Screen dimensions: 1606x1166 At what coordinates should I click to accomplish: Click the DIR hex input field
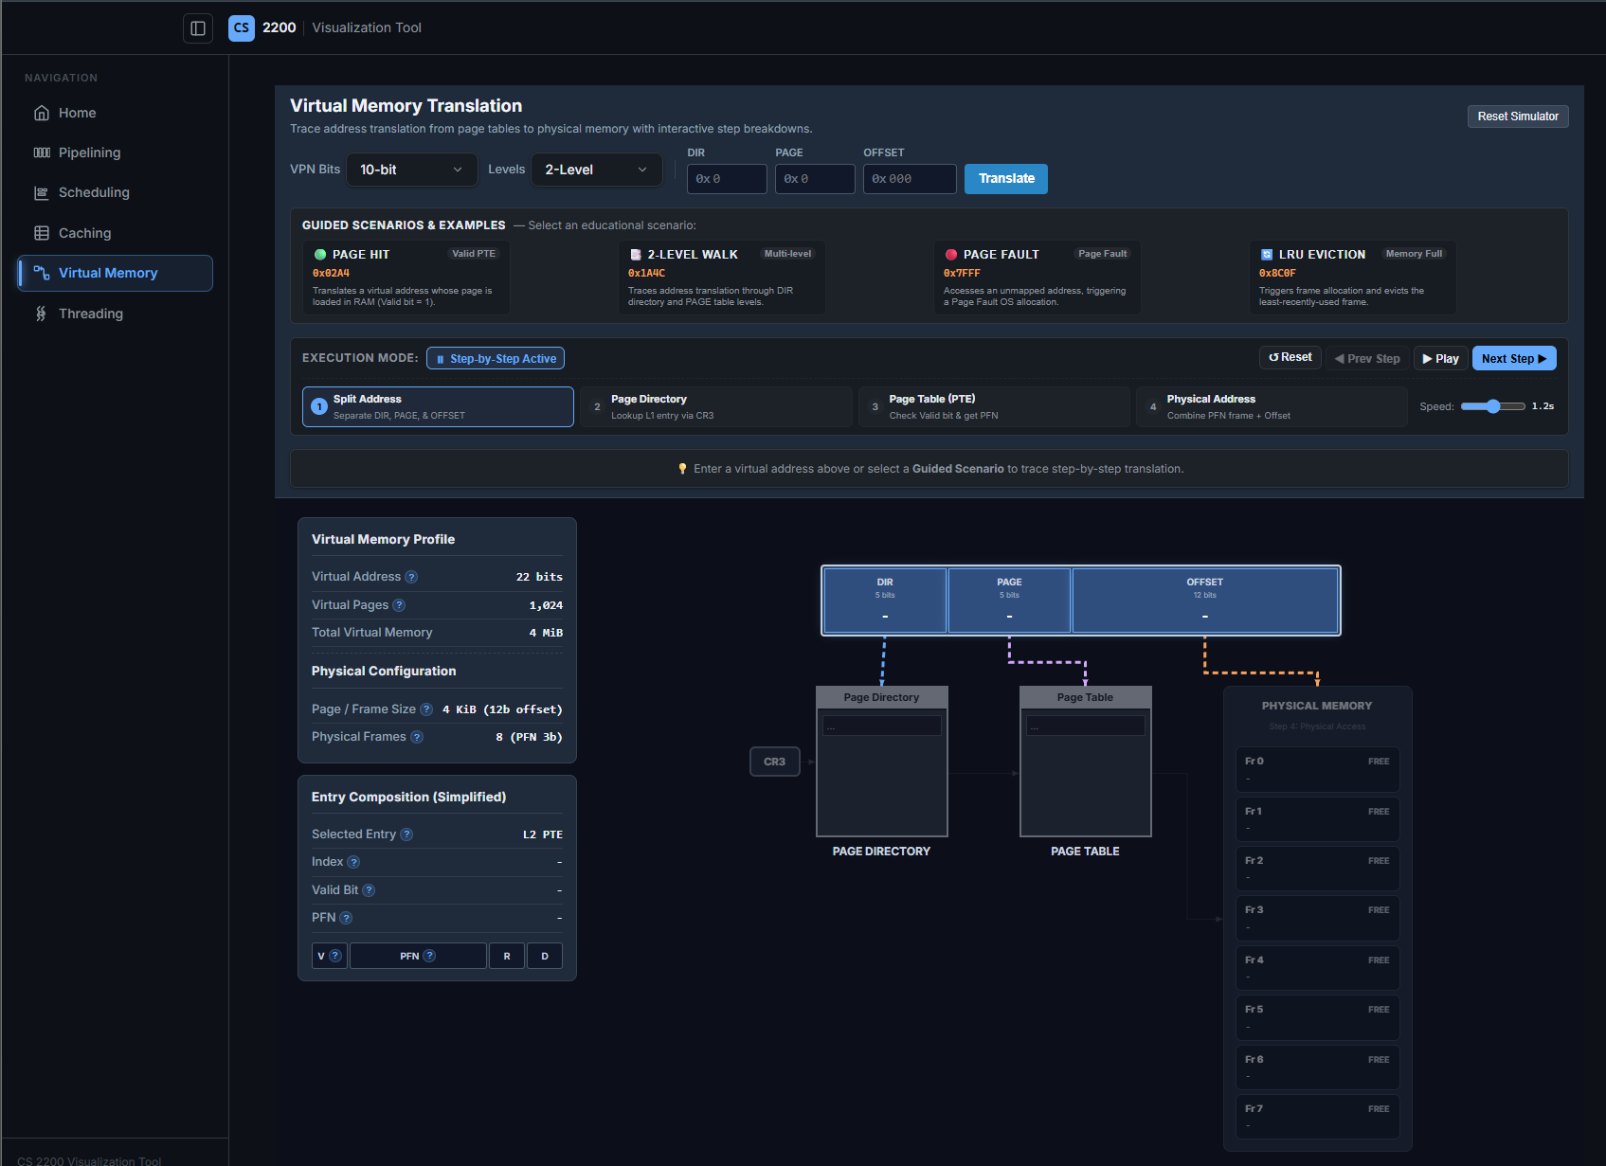(x=727, y=179)
